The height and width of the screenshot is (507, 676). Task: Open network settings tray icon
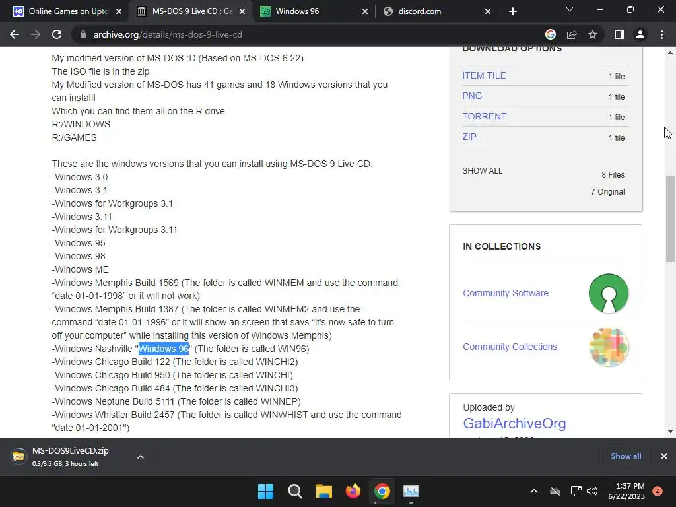[576, 491]
